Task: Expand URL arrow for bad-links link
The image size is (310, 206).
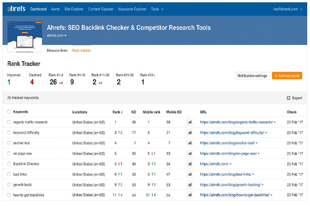Action: (x=253, y=174)
